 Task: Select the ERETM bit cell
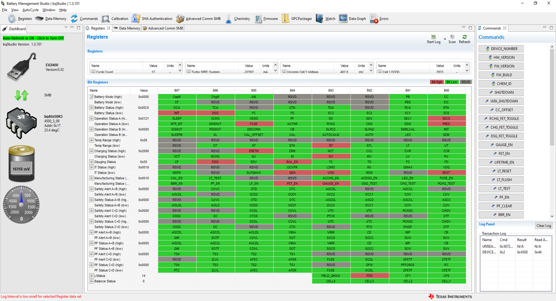pos(254,151)
